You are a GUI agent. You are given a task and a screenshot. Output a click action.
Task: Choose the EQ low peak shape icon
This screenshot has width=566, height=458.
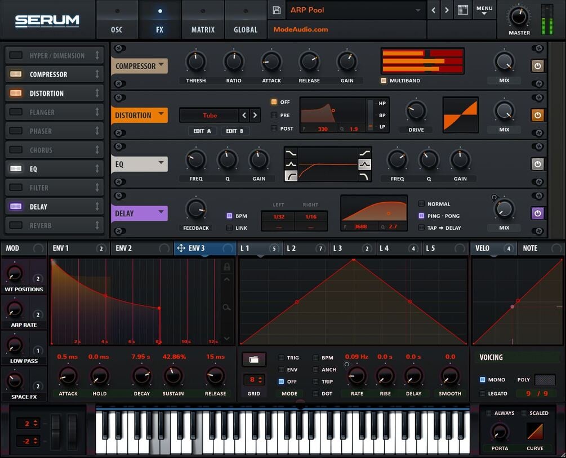coord(291,164)
